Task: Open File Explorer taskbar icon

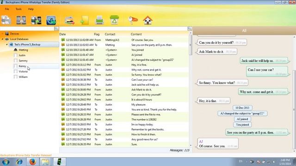Action: click(x=45, y=162)
